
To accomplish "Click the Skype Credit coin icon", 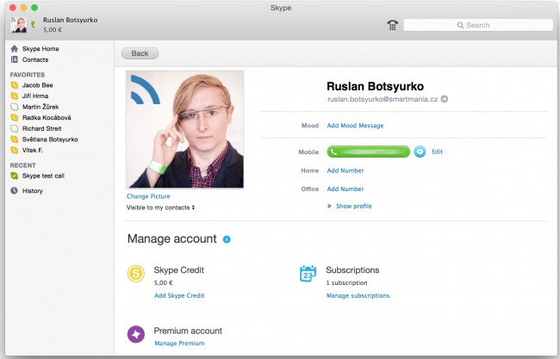I will [x=138, y=274].
